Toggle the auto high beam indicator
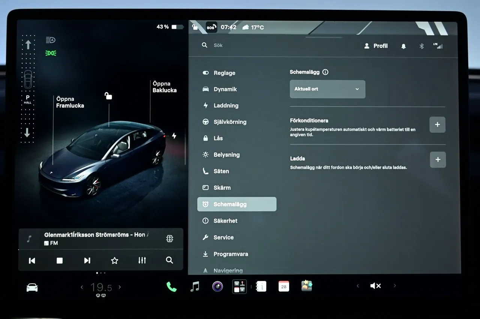Screen dimensions: 480x319 click(x=51, y=40)
